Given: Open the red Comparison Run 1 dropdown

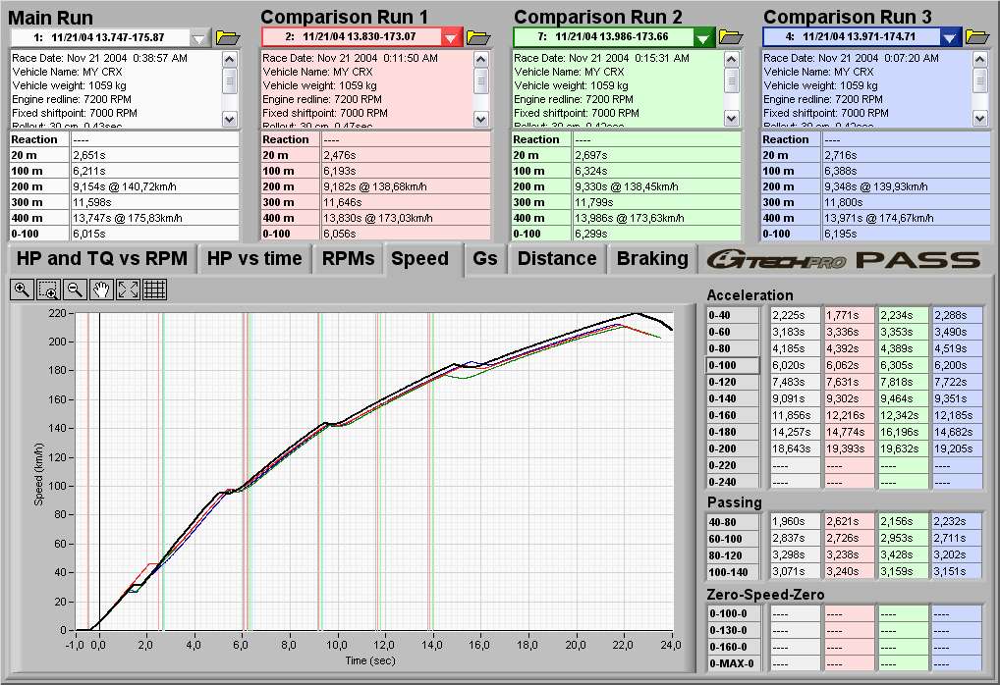Looking at the screenshot, I should click(x=451, y=37).
